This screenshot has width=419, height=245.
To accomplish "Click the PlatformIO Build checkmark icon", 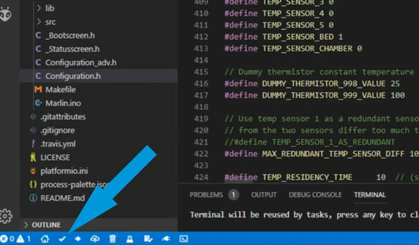I will tap(62, 239).
